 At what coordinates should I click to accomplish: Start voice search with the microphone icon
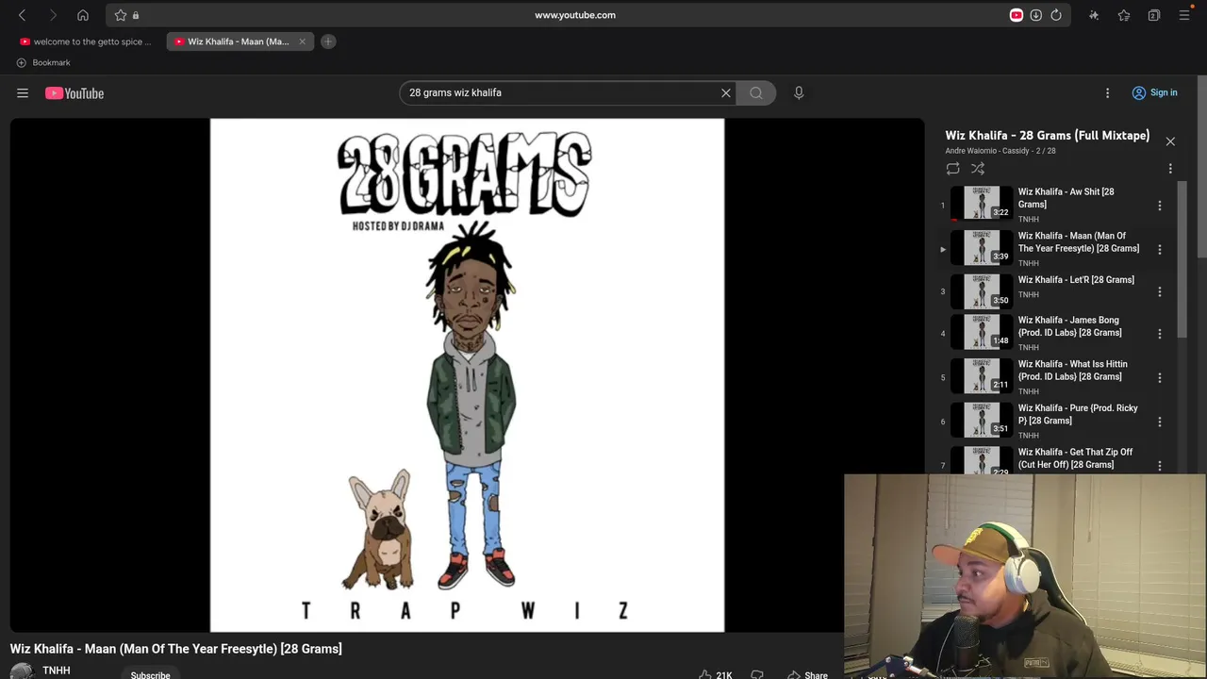pos(799,92)
